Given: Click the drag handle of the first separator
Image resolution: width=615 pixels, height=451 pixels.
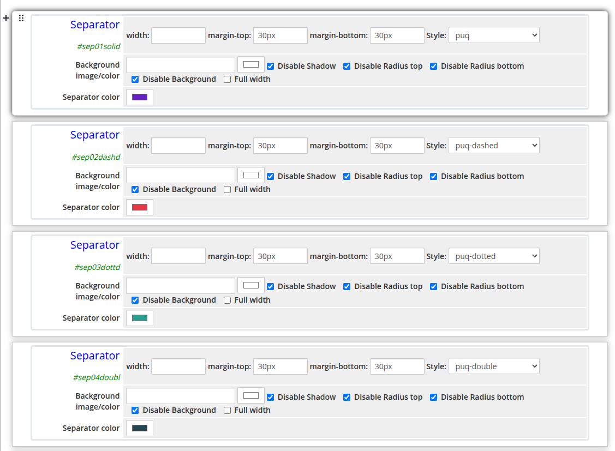Looking at the screenshot, I should (21, 18).
